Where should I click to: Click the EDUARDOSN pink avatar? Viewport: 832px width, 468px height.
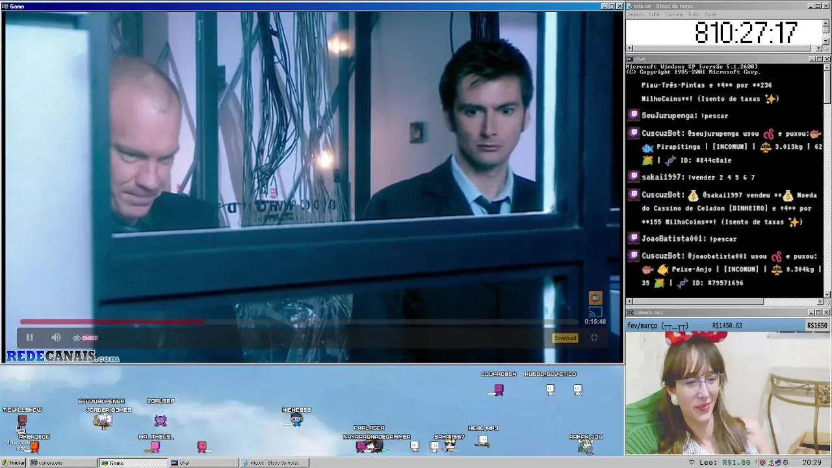tap(499, 389)
